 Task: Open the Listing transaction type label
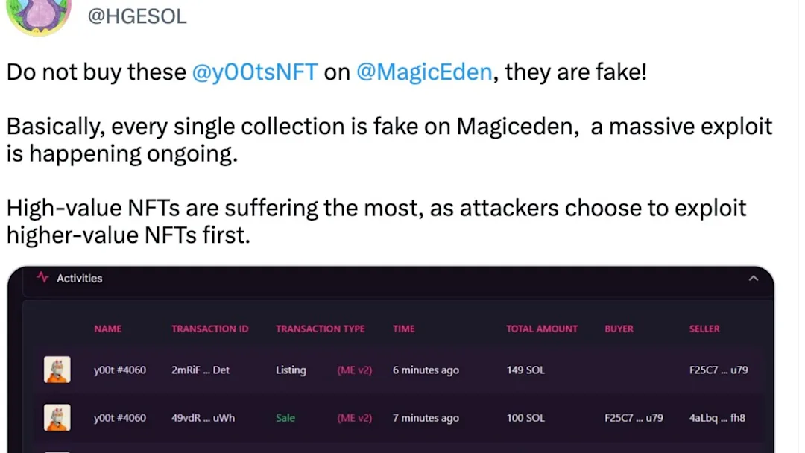tap(291, 370)
